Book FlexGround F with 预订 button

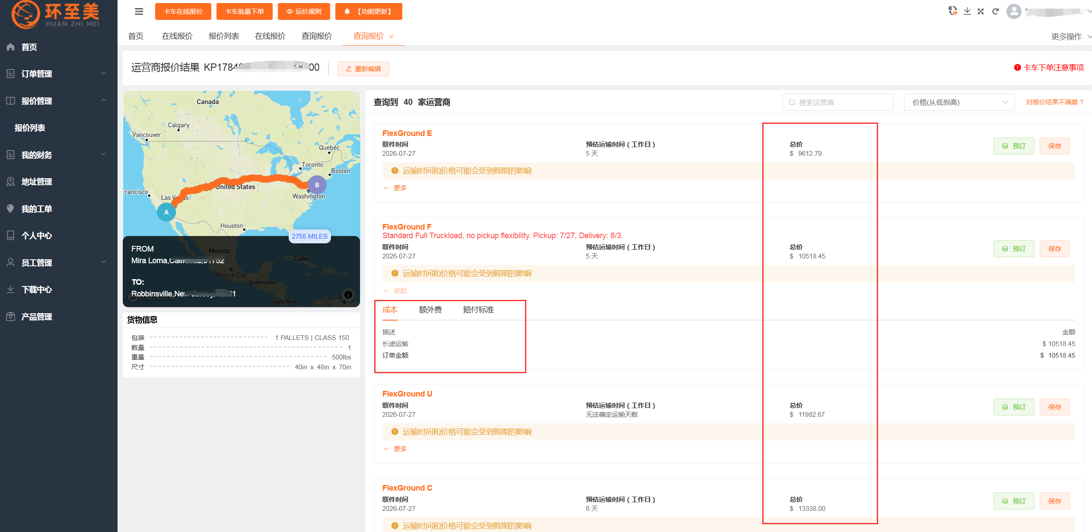click(1014, 249)
